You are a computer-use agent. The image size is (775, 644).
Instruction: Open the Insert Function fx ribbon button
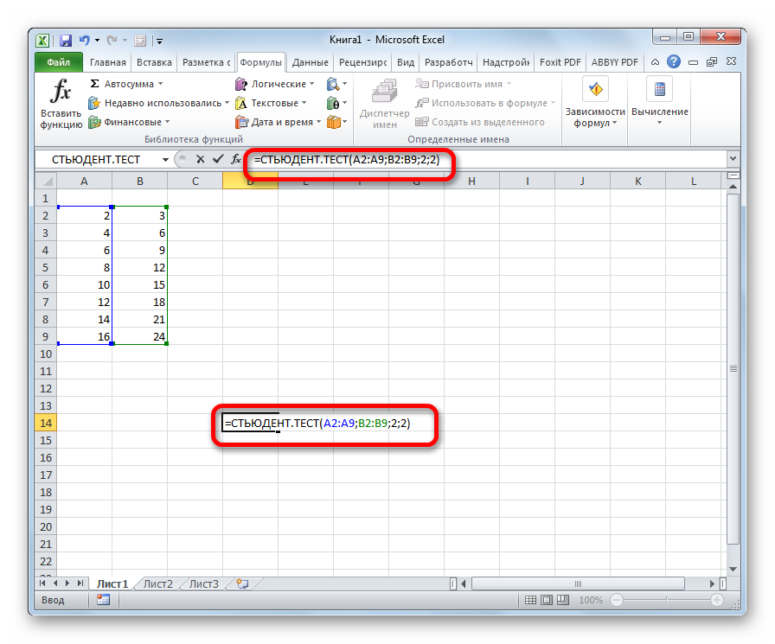click(61, 104)
